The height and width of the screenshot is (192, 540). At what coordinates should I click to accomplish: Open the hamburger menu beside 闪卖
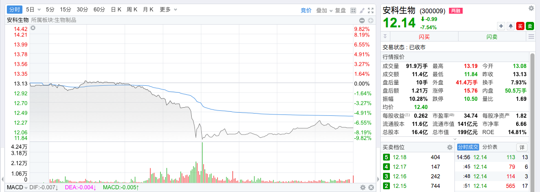tap(531, 37)
